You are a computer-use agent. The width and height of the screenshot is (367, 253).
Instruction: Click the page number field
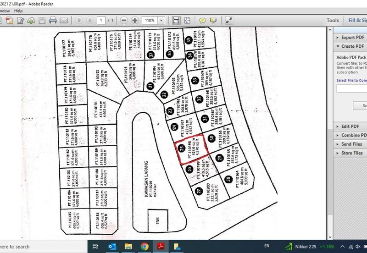click(101, 21)
